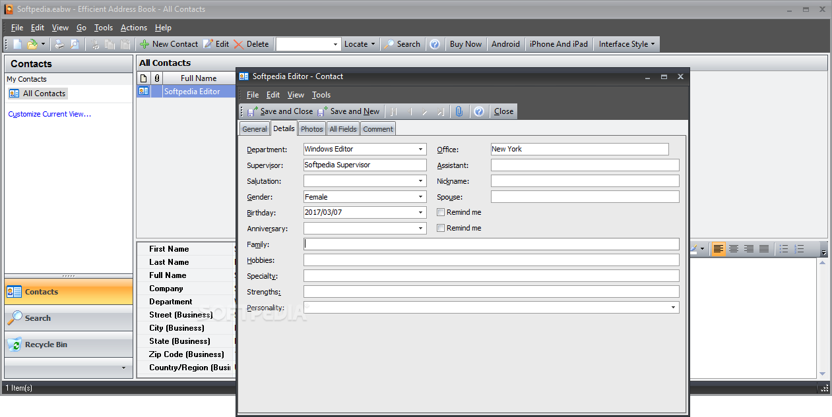Go to next record arrow in contact toolbar

click(426, 111)
